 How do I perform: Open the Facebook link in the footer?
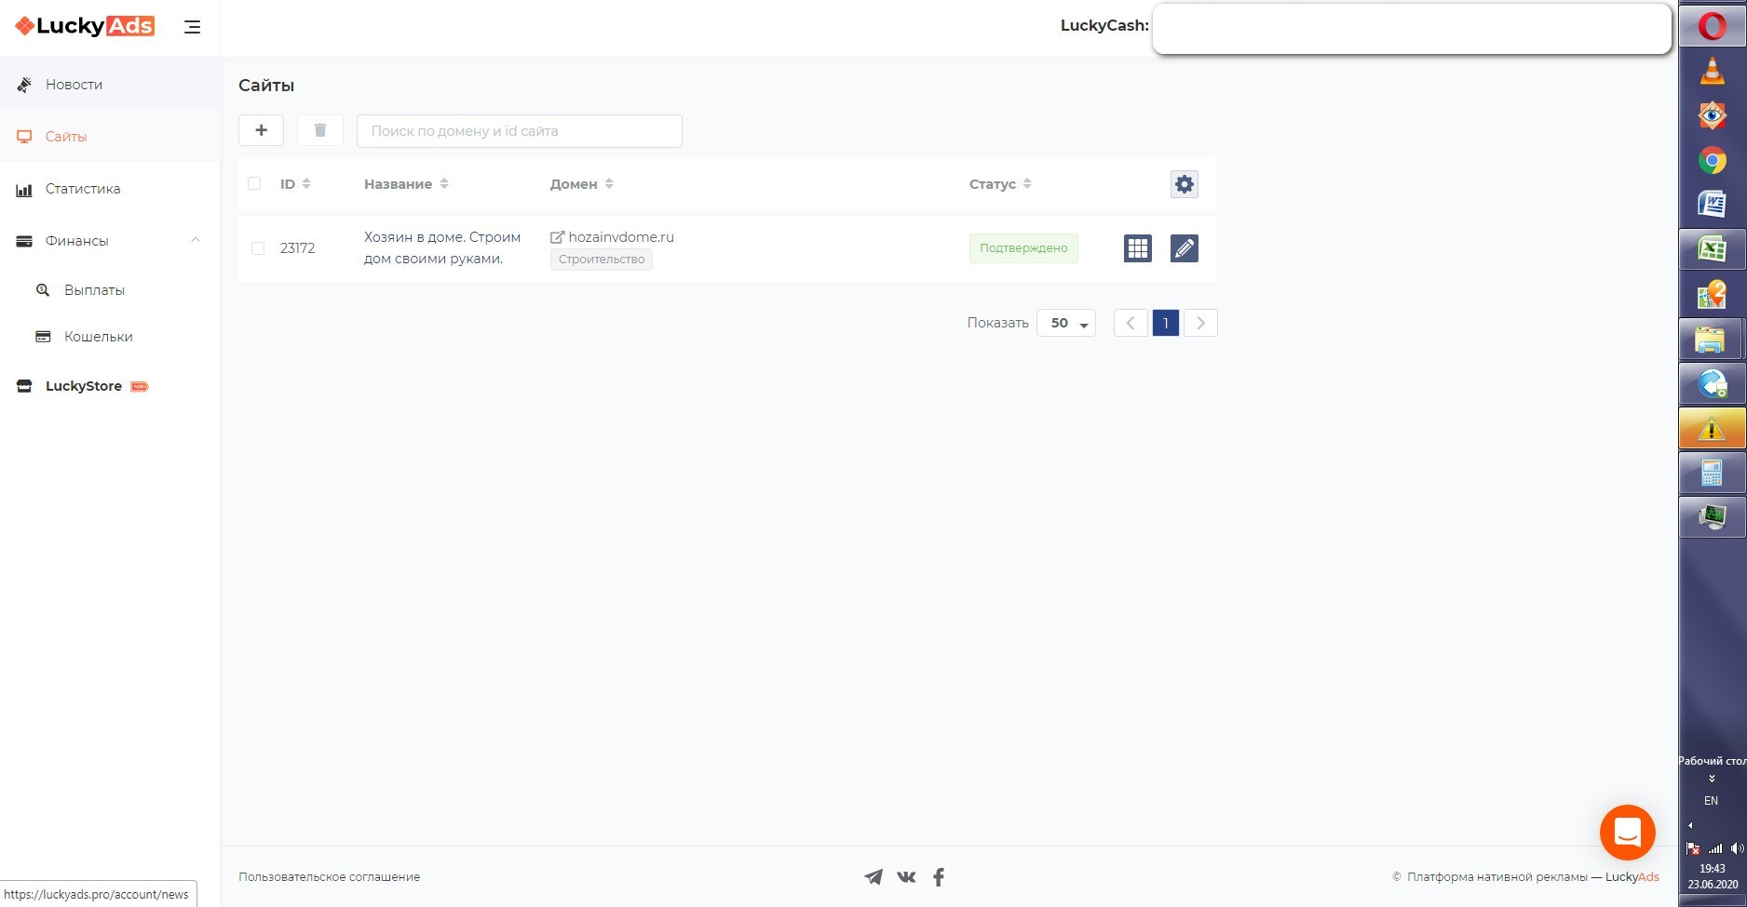939,877
